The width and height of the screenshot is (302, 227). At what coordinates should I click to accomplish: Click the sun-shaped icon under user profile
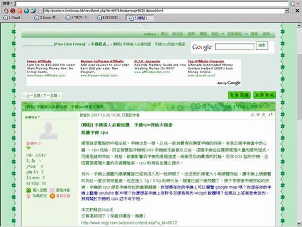[x=52, y=196]
